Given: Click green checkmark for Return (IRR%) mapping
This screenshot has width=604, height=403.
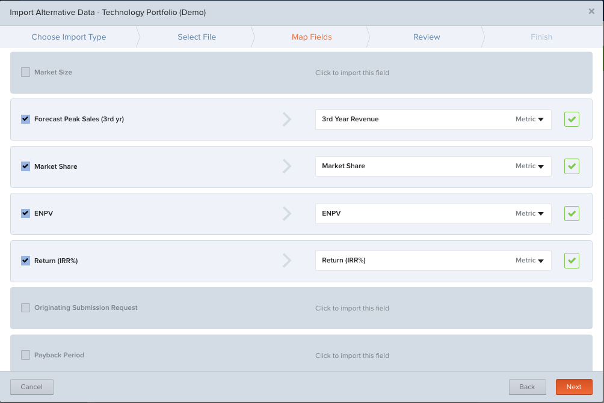Looking at the screenshot, I should [x=572, y=260].
